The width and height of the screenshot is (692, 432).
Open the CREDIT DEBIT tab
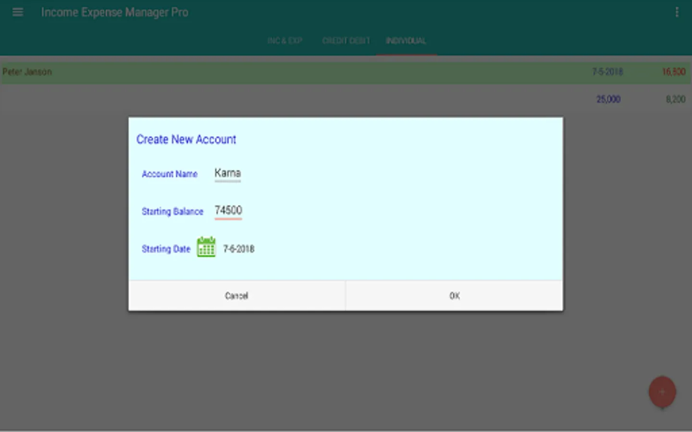point(346,41)
